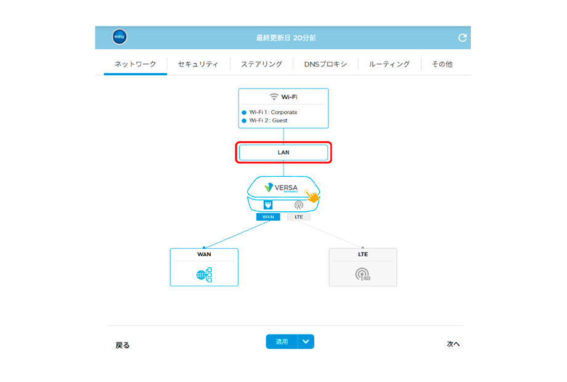Select the highlighted LAN box
The height and width of the screenshot is (382, 567).
283,152
